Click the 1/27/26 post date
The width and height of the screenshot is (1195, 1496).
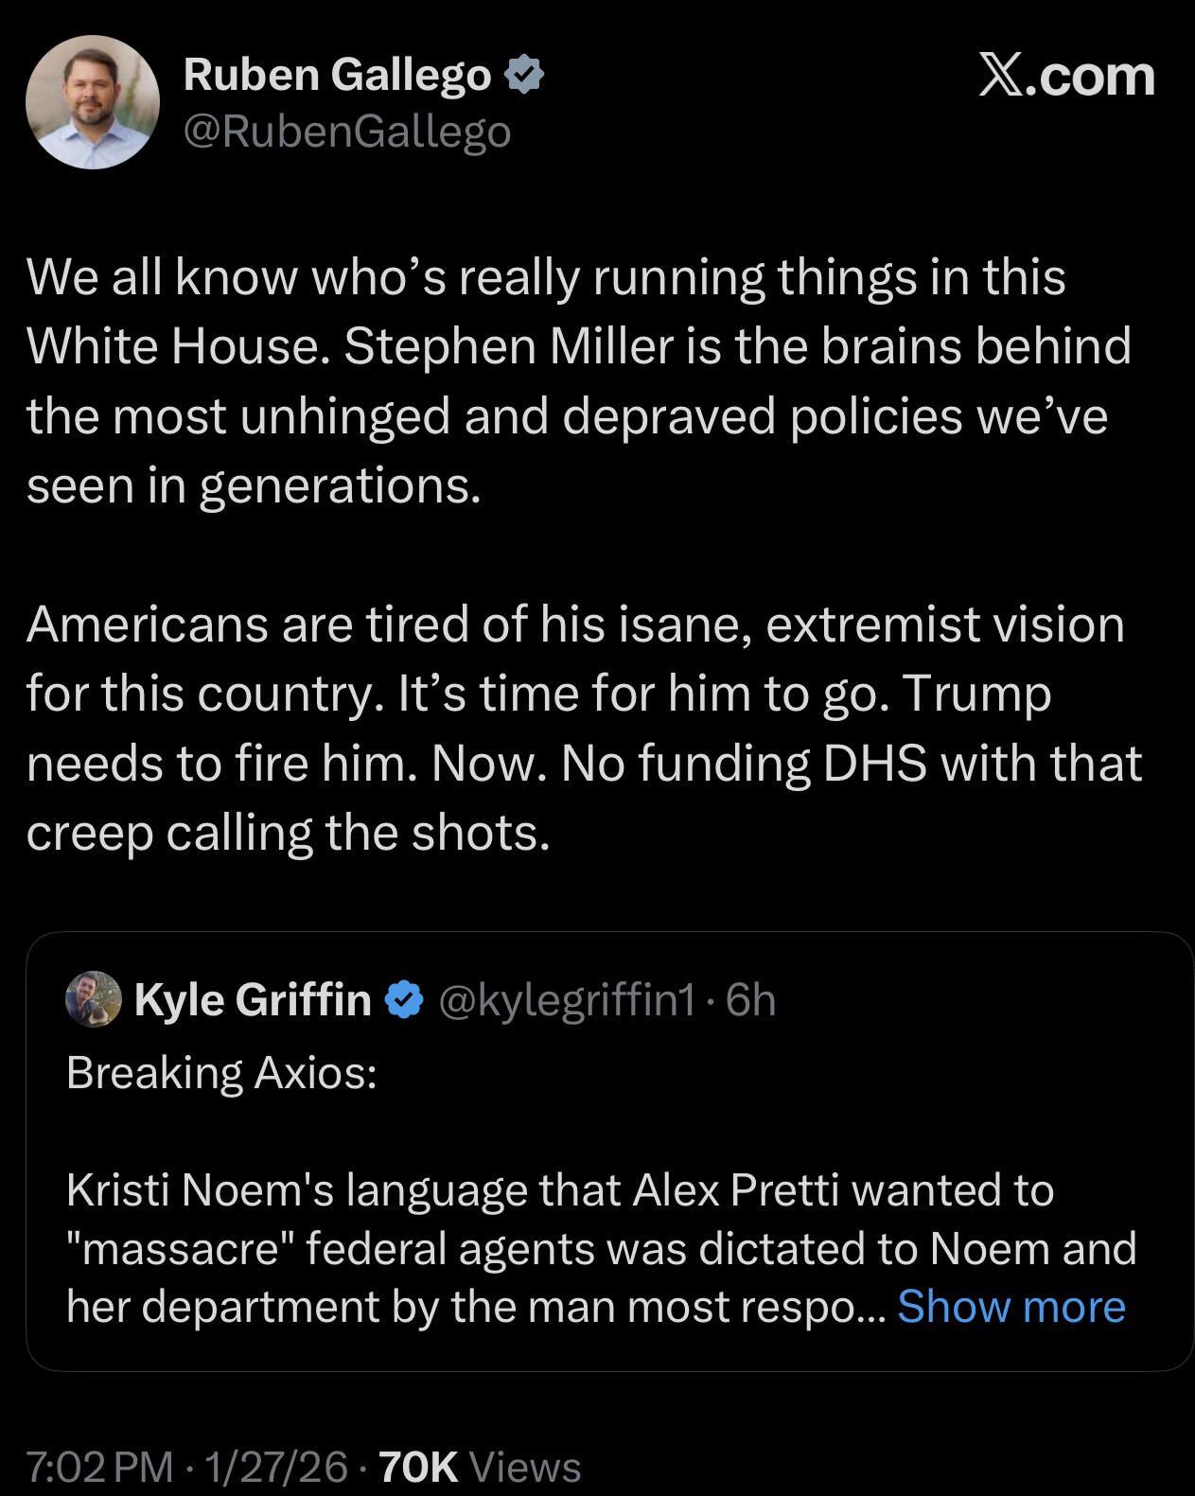click(275, 1466)
